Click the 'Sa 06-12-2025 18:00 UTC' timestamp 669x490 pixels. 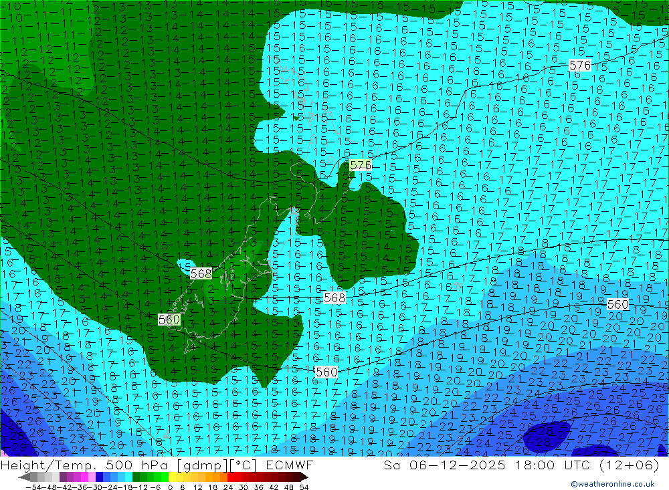coord(487,465)
